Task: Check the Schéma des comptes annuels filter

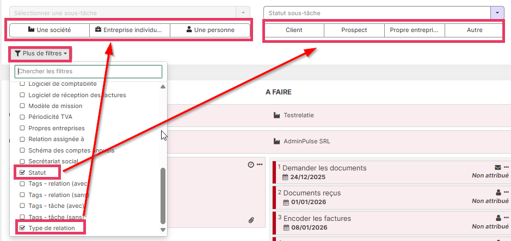Action: coord(22,150)
